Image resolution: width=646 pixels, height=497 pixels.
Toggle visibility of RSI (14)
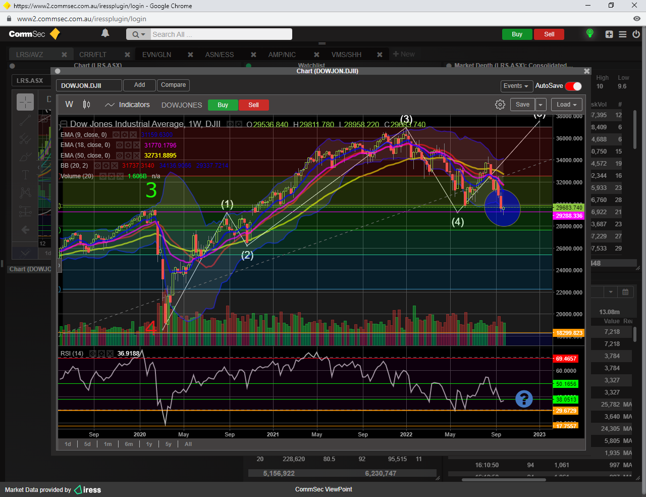tap(92, 354)
